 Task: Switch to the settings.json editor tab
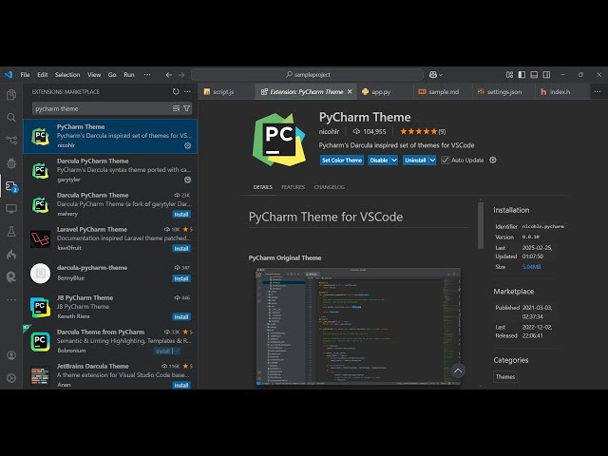click(503, 92)
